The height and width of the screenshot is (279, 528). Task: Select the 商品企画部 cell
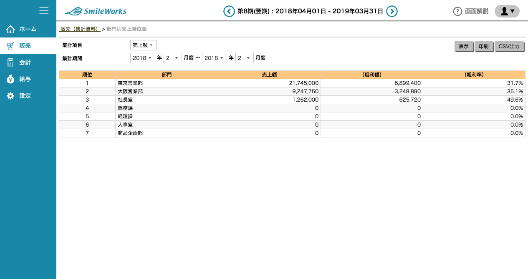(x=167, y=133)
